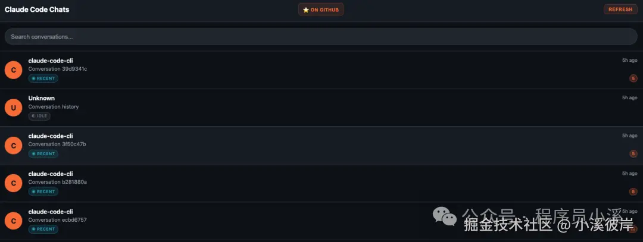Click the avatar icon for conversation b281880a
This screenshot has height=242, width=643.
(13, 183)
